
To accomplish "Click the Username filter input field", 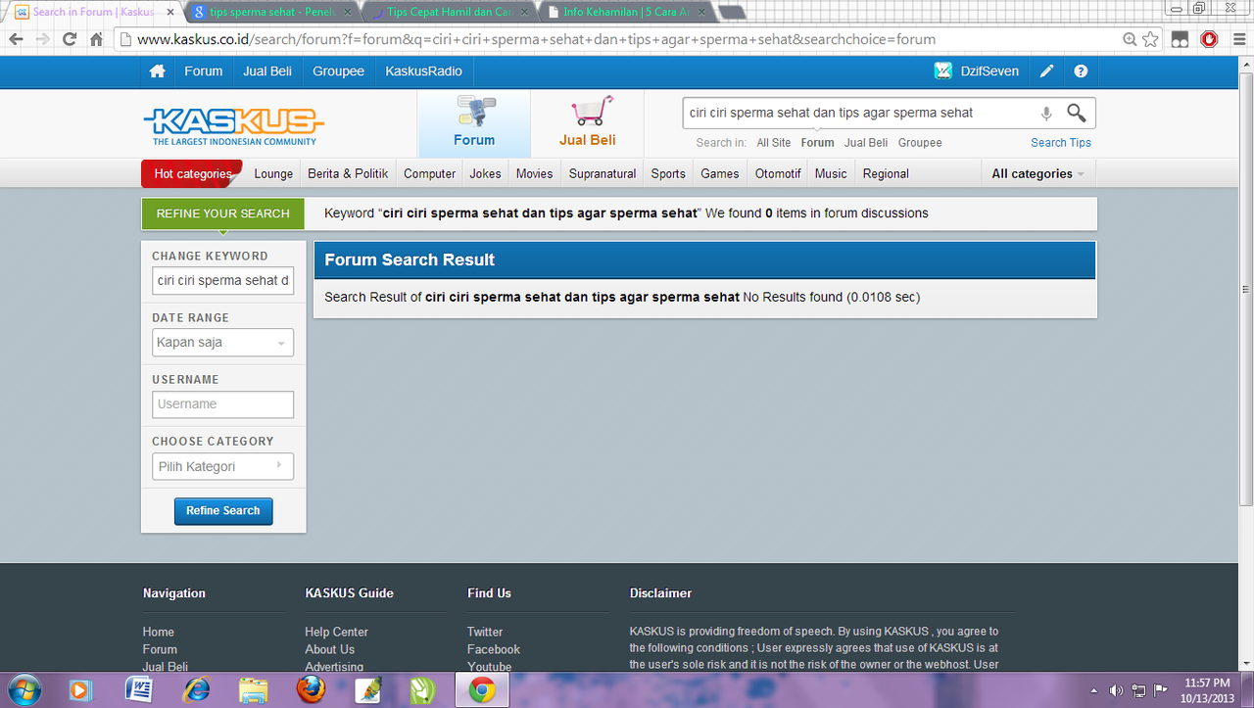I will pyautogui.click(x=222, y=404).
